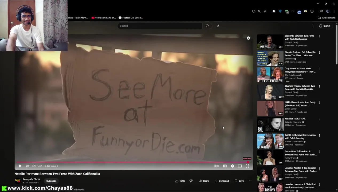The width and height of the screenshot is (338, 192).
Task: Open more actions menu beside Save
Action: [250, 181]
